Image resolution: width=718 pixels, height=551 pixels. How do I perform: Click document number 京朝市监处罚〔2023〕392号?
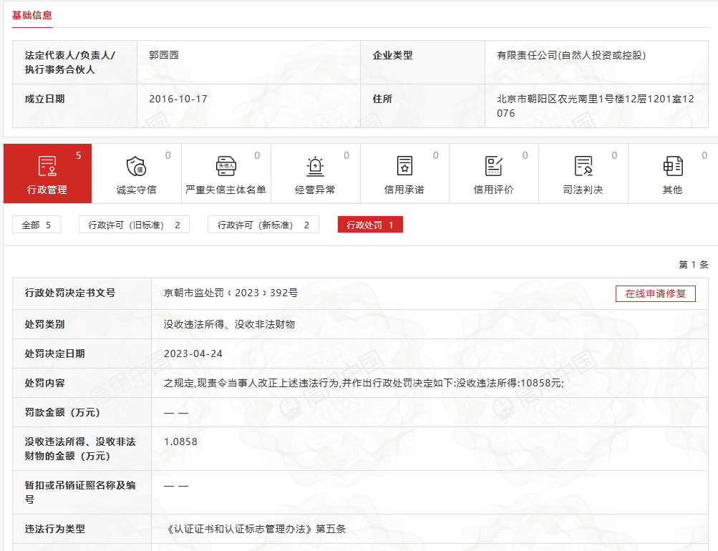click(231, 293)
